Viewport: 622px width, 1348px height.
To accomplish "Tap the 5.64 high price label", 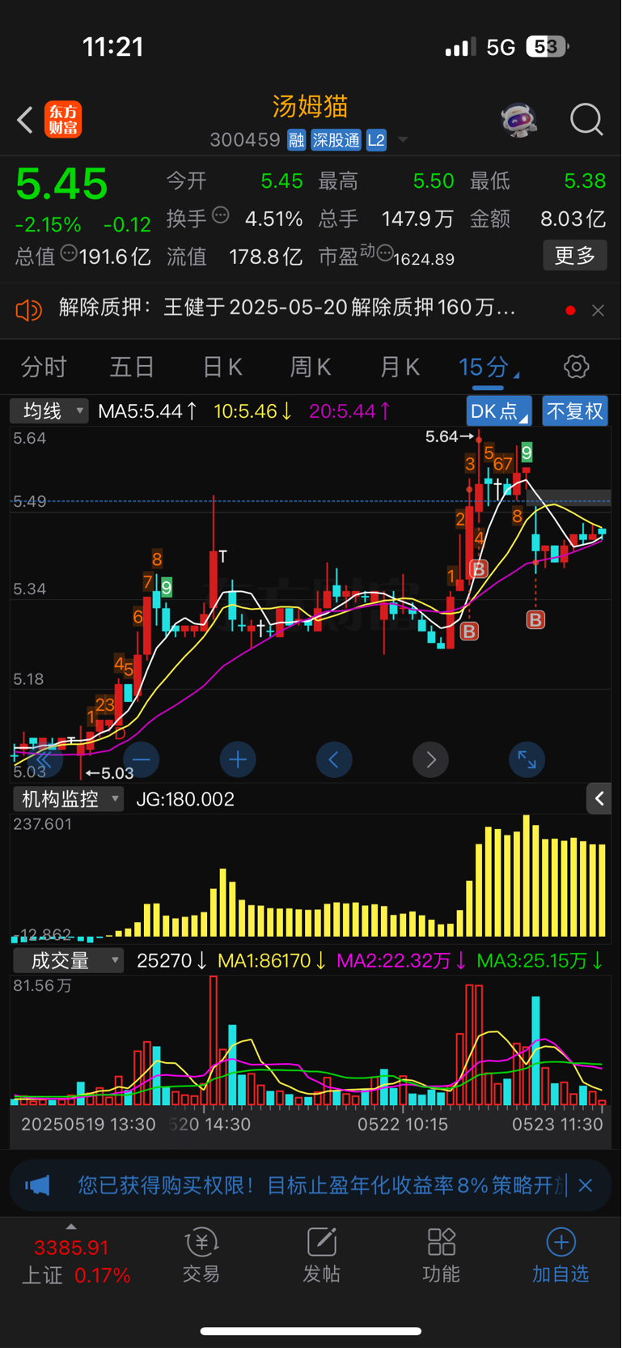I will [x=442, y=437].
